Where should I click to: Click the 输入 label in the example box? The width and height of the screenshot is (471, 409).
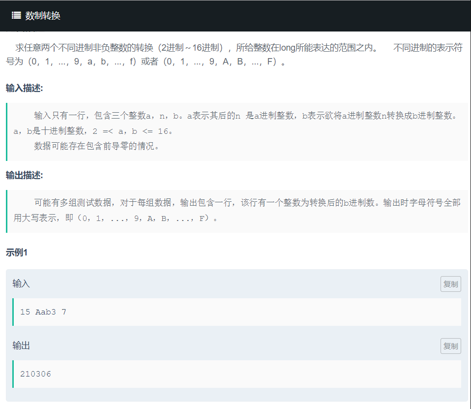(21, 283)
